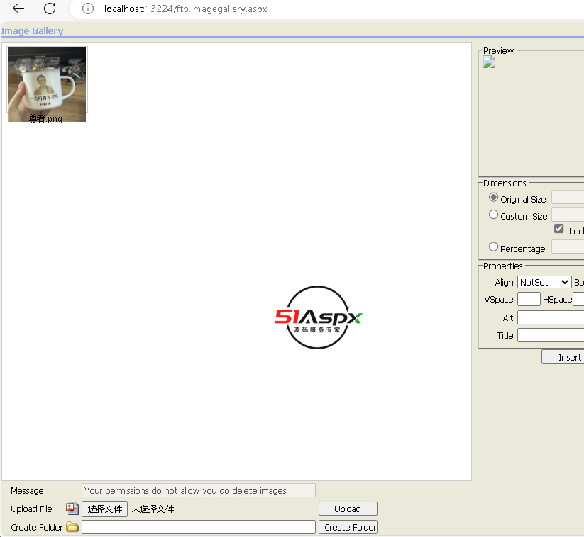This screenshot has height=537, width=584.
Task: Click the browser address bar URL
Action: point(185,9)
